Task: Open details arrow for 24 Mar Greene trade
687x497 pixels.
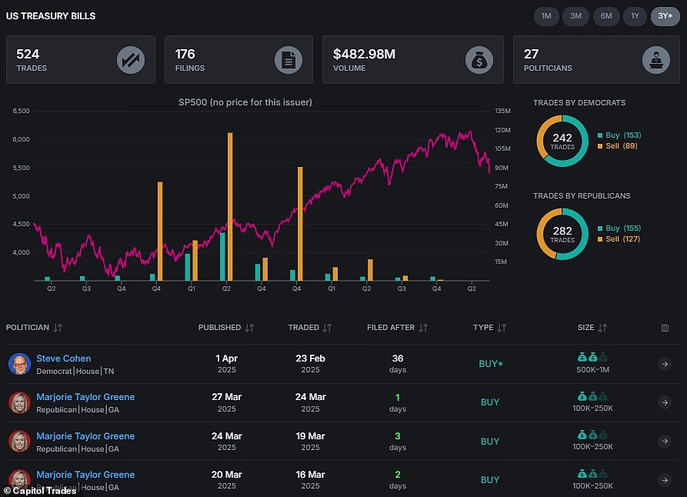Action: coord(665,442)
